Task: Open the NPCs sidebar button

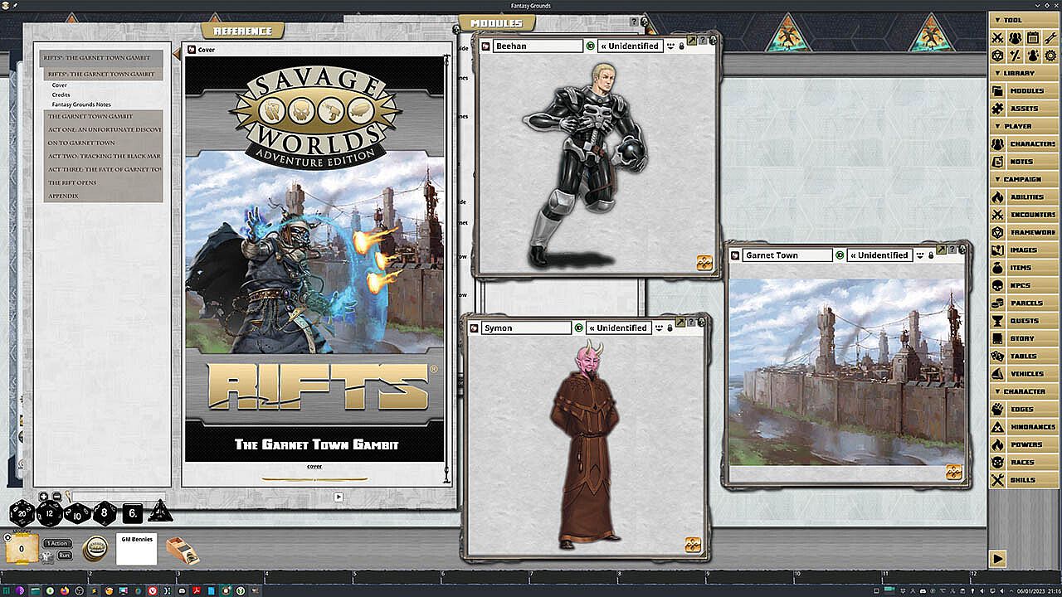Action: (1024, 285)
